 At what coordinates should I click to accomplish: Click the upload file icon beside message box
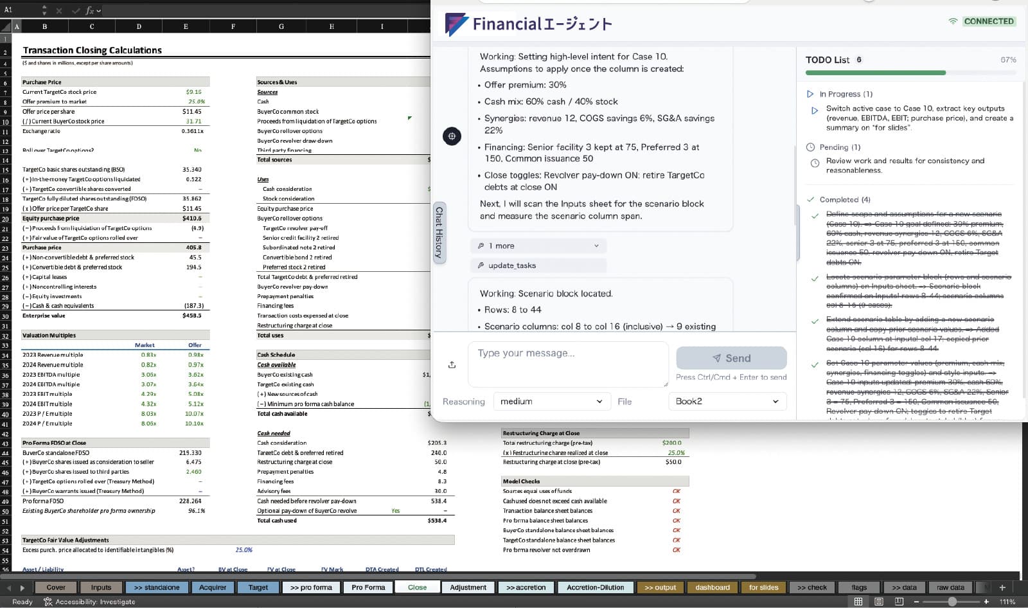pos(452,364)
